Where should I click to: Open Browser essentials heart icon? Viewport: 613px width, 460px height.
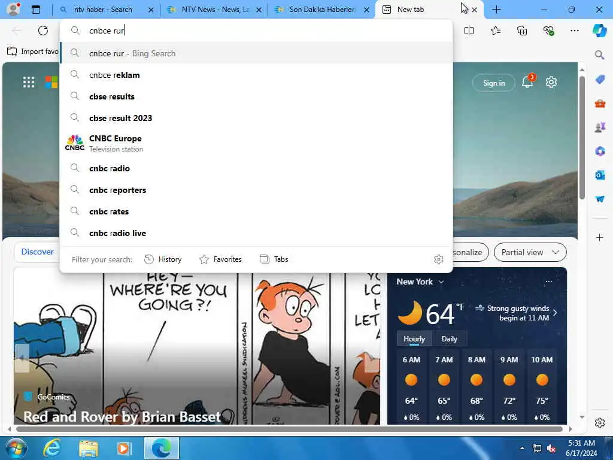coord(548,31)
